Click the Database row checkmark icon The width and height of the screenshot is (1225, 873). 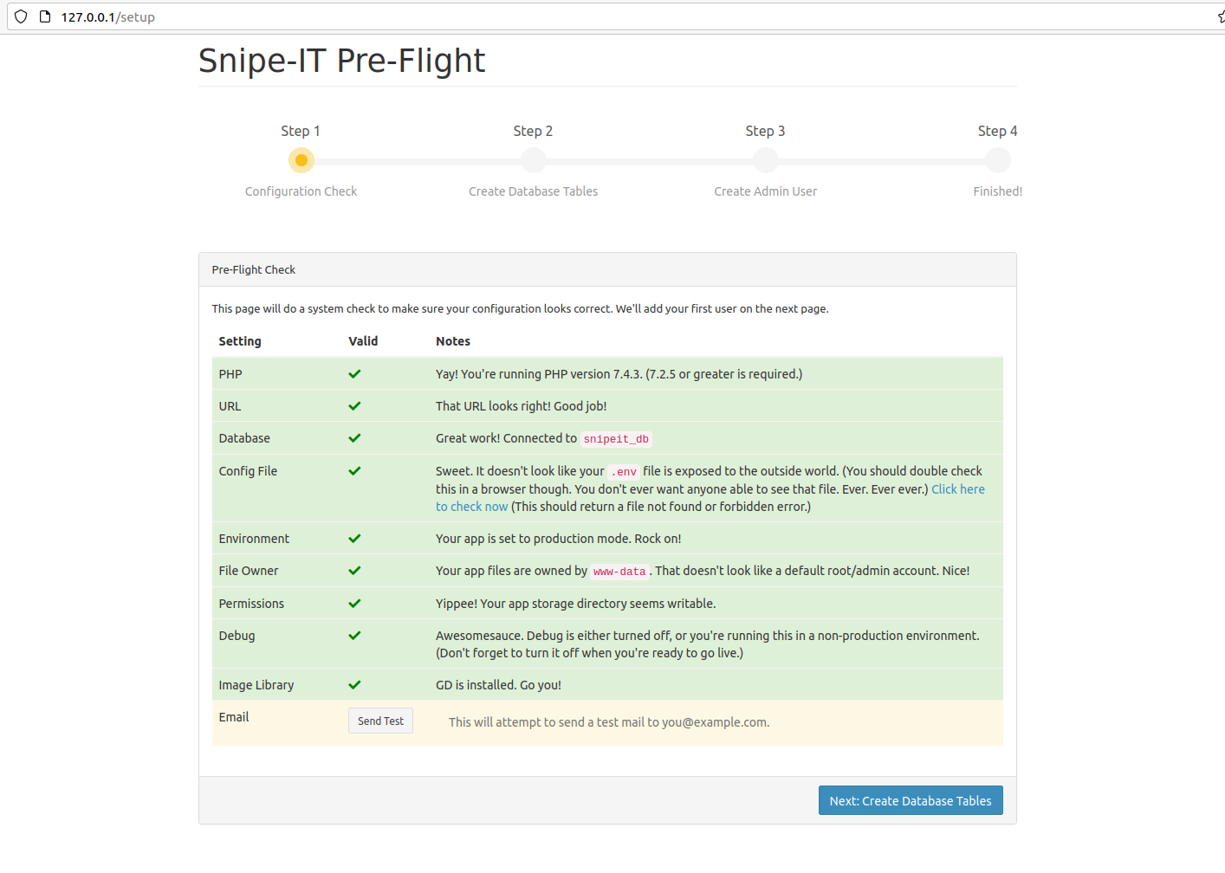point(354,438)
